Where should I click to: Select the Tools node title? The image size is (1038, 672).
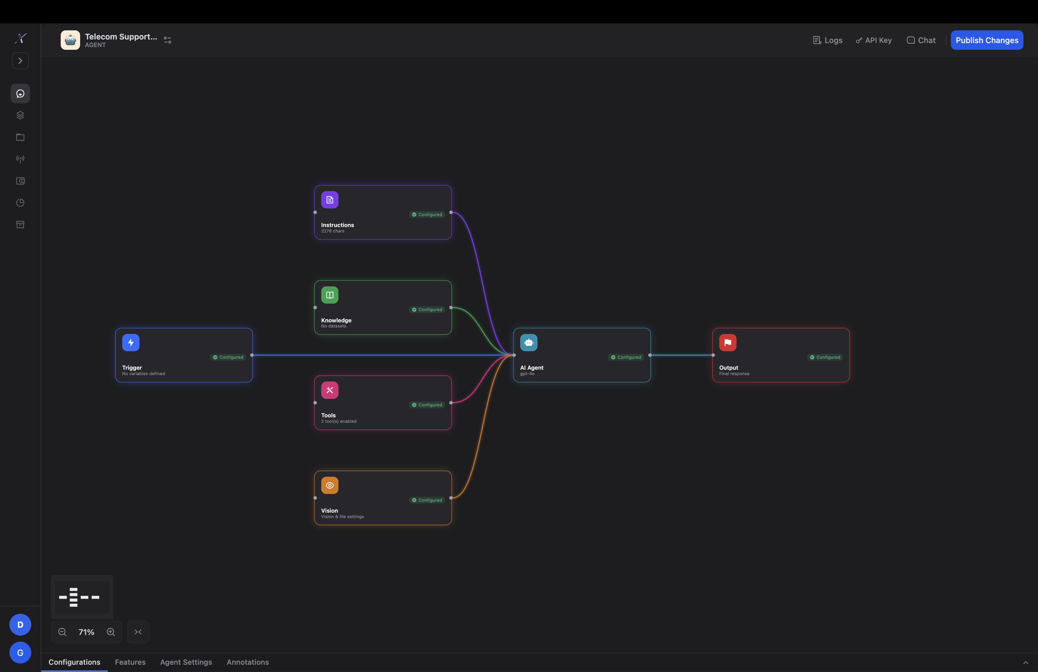(328, 415)
